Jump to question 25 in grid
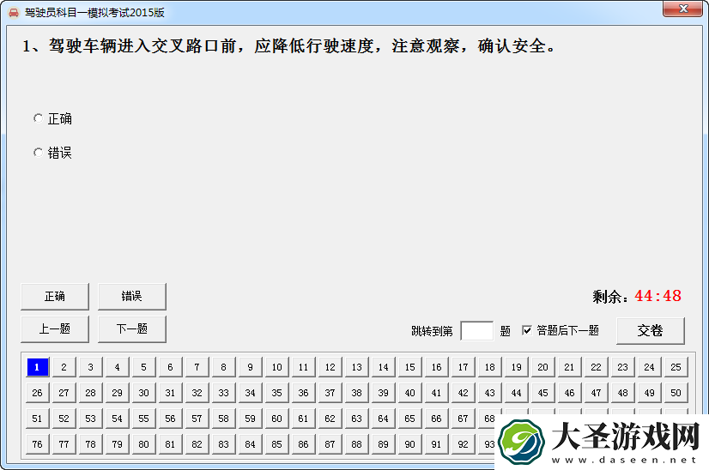The width and height of the screenshot is (709, 470). (x=676, y=367)
